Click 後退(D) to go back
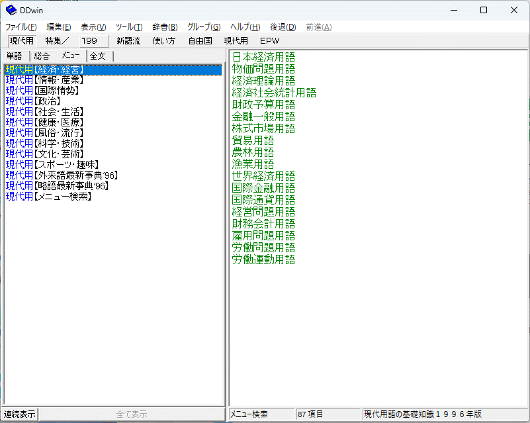 click(283, 27)
